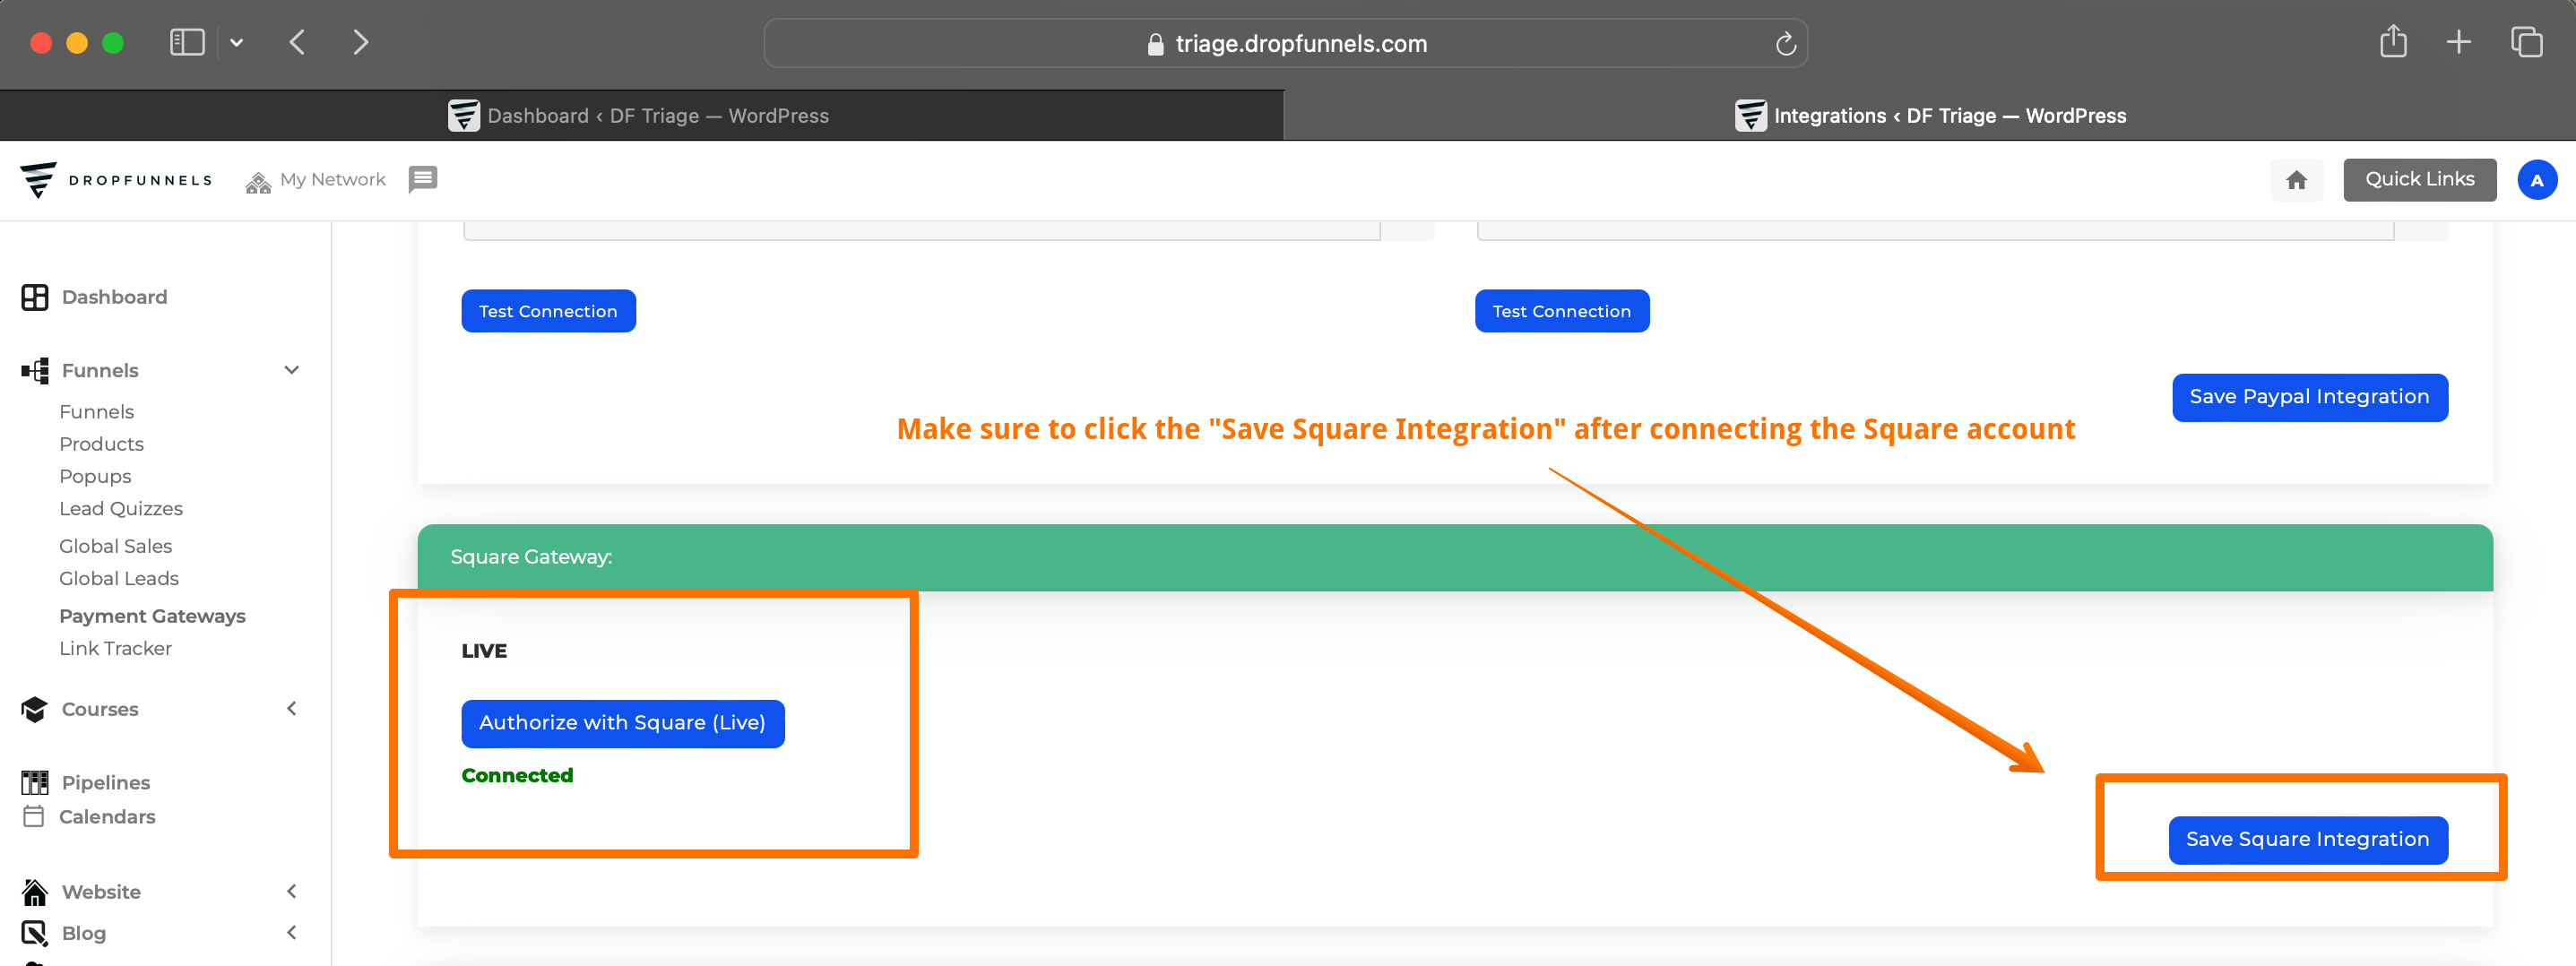Screen dimensions: 2576x966
Task: Open the My Network link
Action: (x=316, y=180)
